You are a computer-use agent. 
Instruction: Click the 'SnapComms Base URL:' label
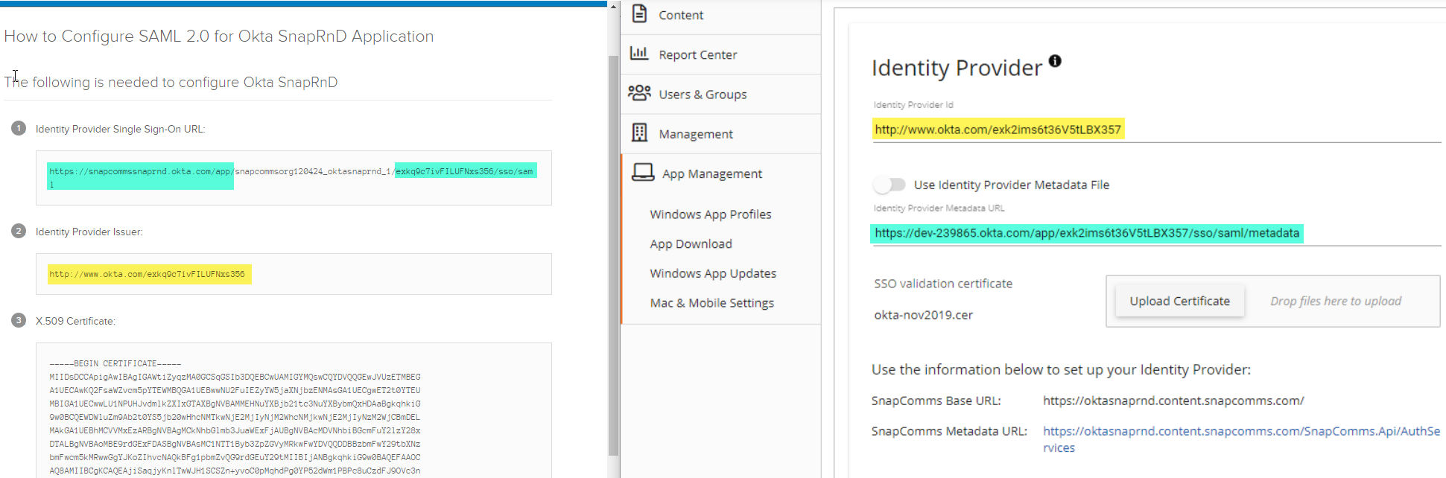936,401
